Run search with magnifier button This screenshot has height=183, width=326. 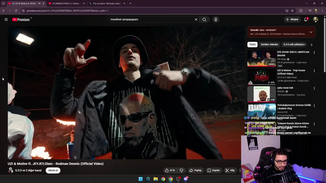(x=204, y=19)
